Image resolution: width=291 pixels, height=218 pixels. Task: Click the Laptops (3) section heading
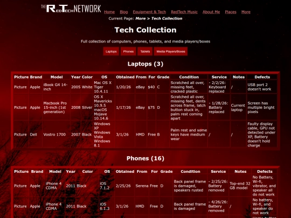145,64
